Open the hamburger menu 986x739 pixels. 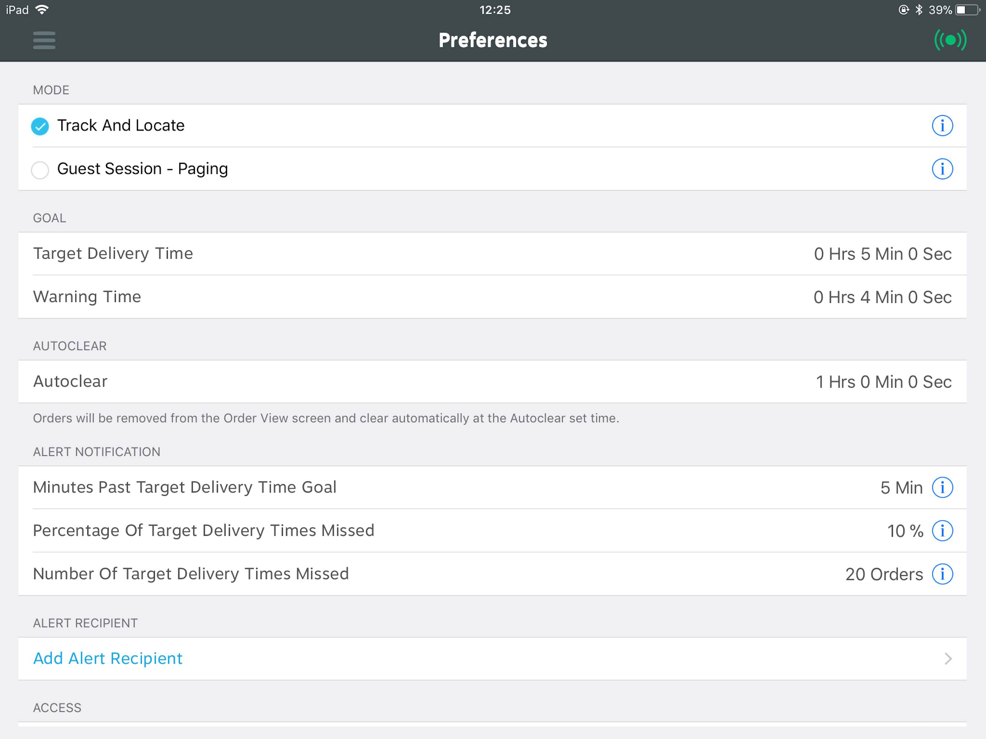44,40
